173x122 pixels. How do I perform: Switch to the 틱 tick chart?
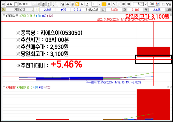(82, 4)
